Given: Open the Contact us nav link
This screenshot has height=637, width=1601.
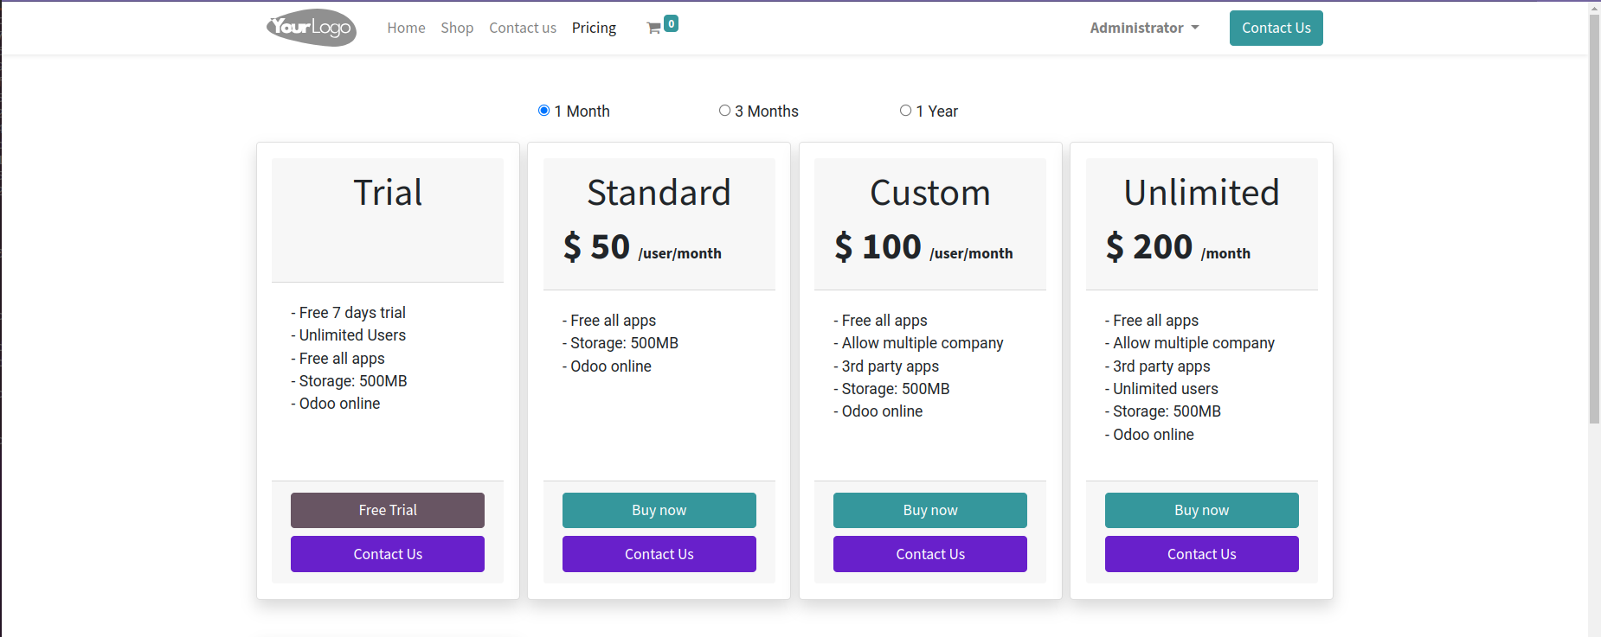Looking at the screenshot, I should 523,28.
